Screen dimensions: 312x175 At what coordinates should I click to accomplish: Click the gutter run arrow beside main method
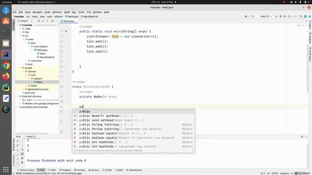point(66,31)
